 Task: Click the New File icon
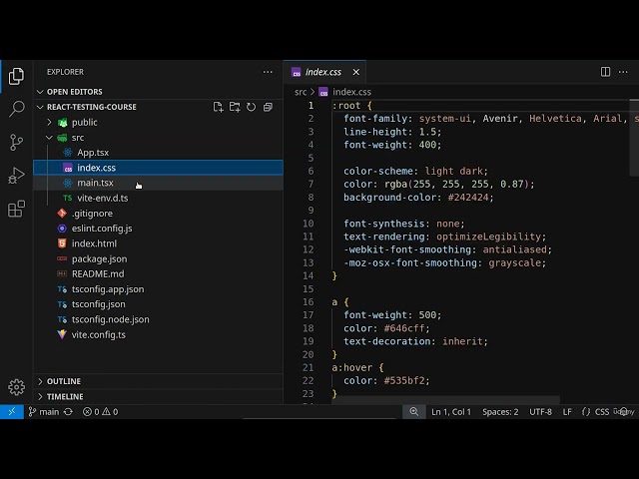coord(218,107)
